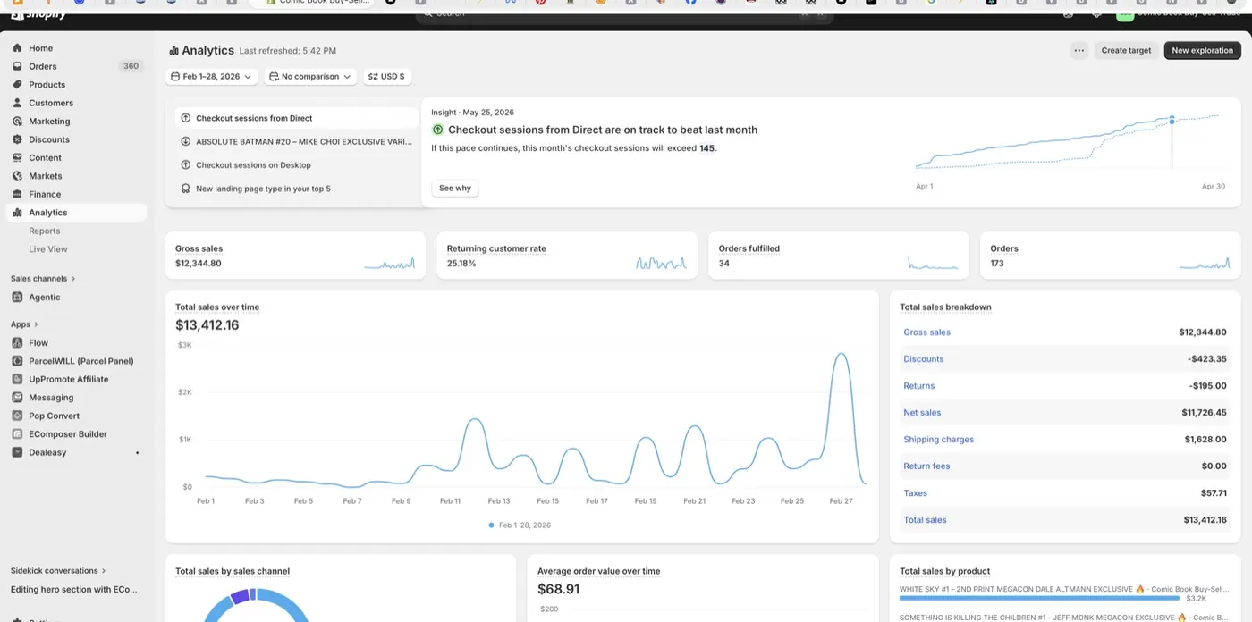Click the New exploration button
The image size is (1252, 622).
1202,50
